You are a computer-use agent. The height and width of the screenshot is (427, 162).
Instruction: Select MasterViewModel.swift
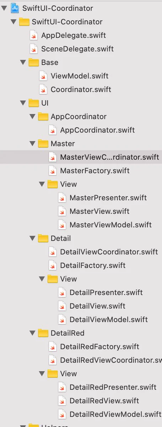[x=110, y=225]
